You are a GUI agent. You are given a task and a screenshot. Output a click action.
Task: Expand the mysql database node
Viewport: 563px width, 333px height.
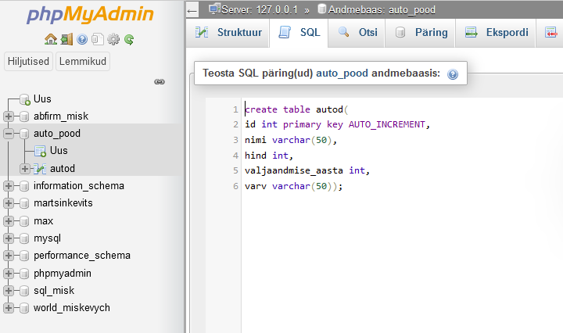(x=9, y=238)
